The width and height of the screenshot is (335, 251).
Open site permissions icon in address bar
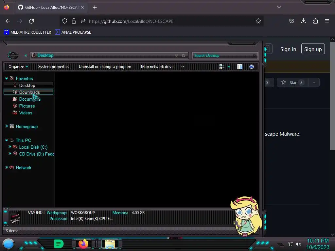click(x=83, y=21)
